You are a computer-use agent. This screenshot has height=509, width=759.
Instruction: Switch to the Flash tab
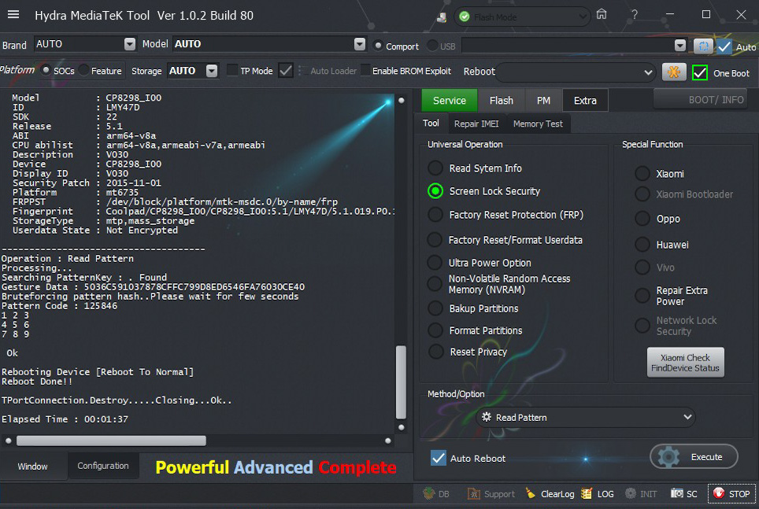tap(501, 101)
